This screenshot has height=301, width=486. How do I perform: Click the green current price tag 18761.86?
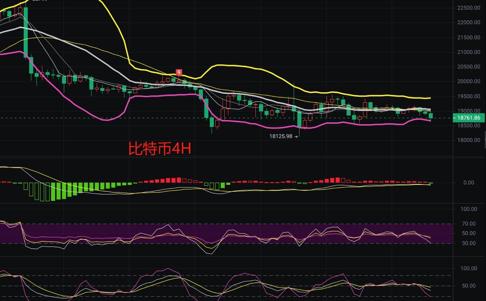point(469,118)
